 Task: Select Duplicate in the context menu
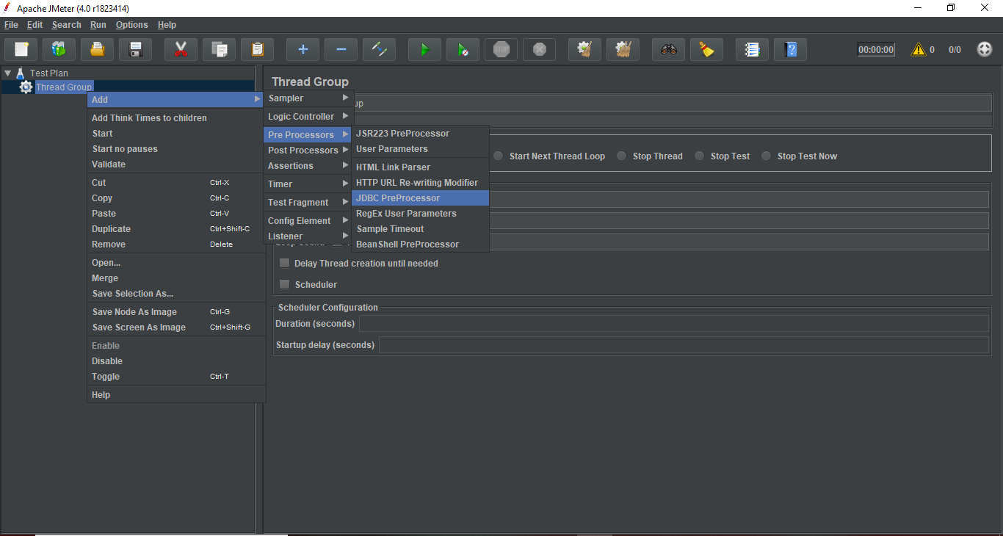[111, 229]
